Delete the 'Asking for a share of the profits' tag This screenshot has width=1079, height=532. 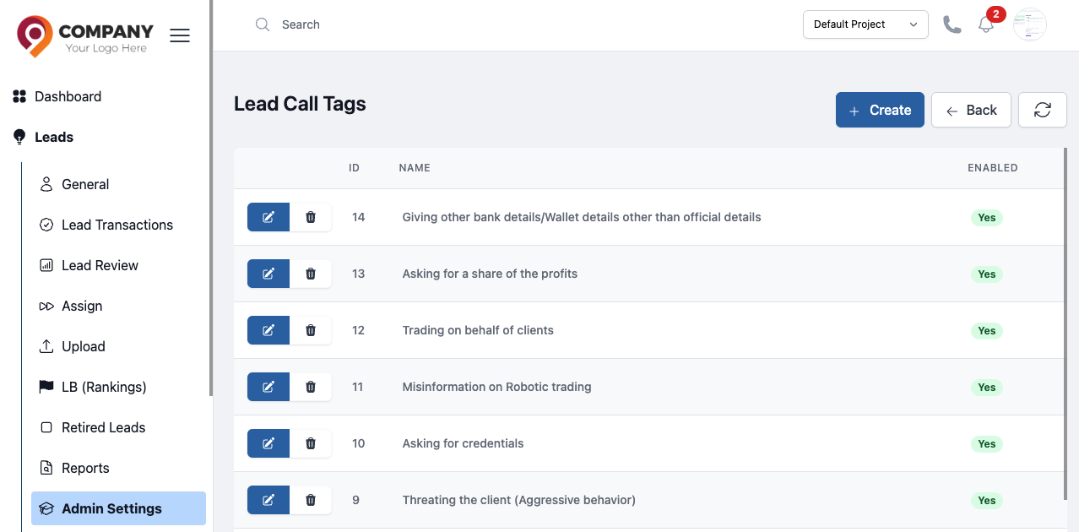coord(311,274)
